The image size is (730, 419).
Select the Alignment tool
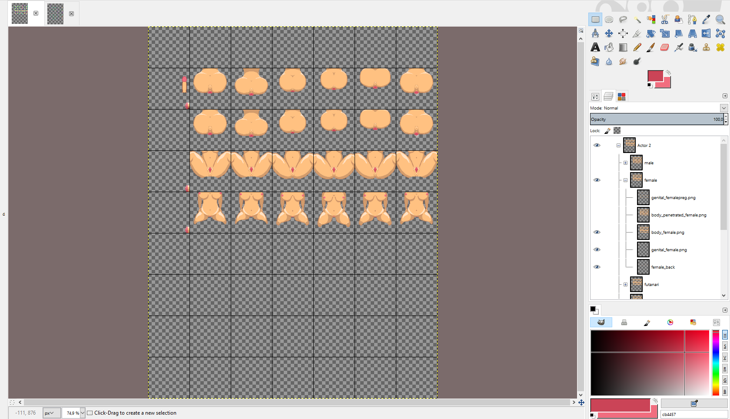(x=623, y=33)
